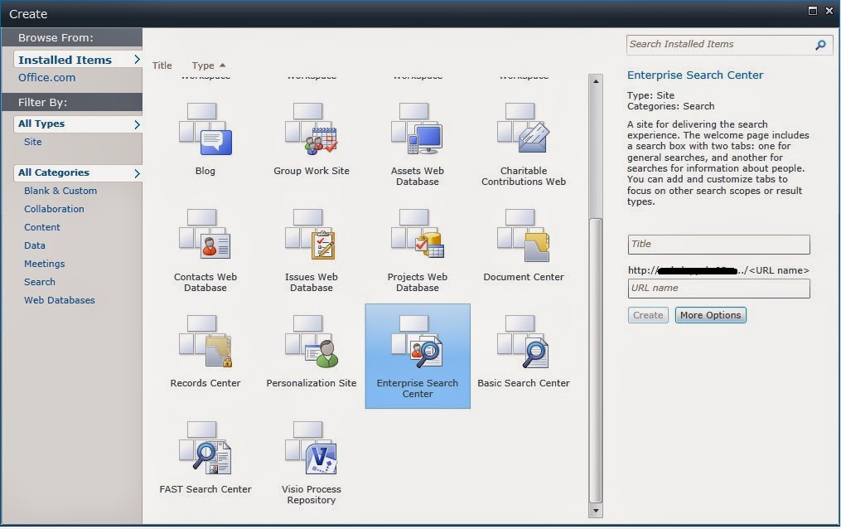
Task: Select the Blog site template icon
Action: (x=205, y=129)
